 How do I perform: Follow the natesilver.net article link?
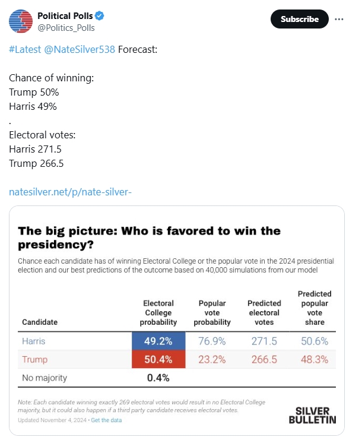click(70, 192)
